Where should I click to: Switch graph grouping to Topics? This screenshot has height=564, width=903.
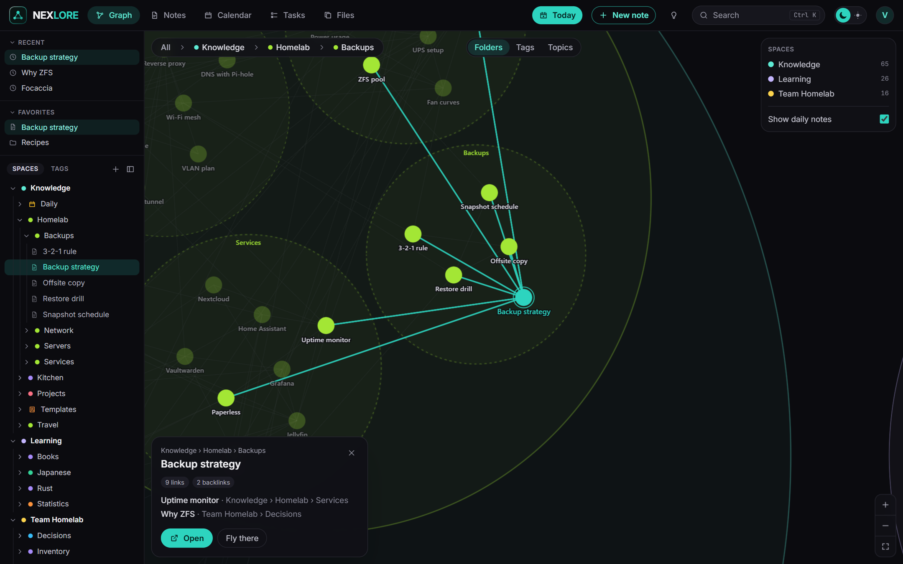560,48
